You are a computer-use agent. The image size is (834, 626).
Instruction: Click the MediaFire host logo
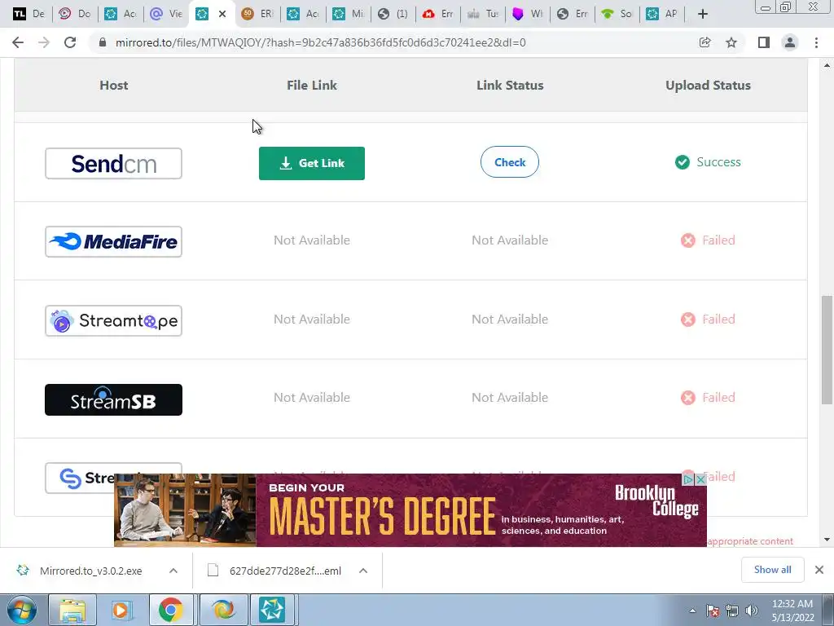113,241
